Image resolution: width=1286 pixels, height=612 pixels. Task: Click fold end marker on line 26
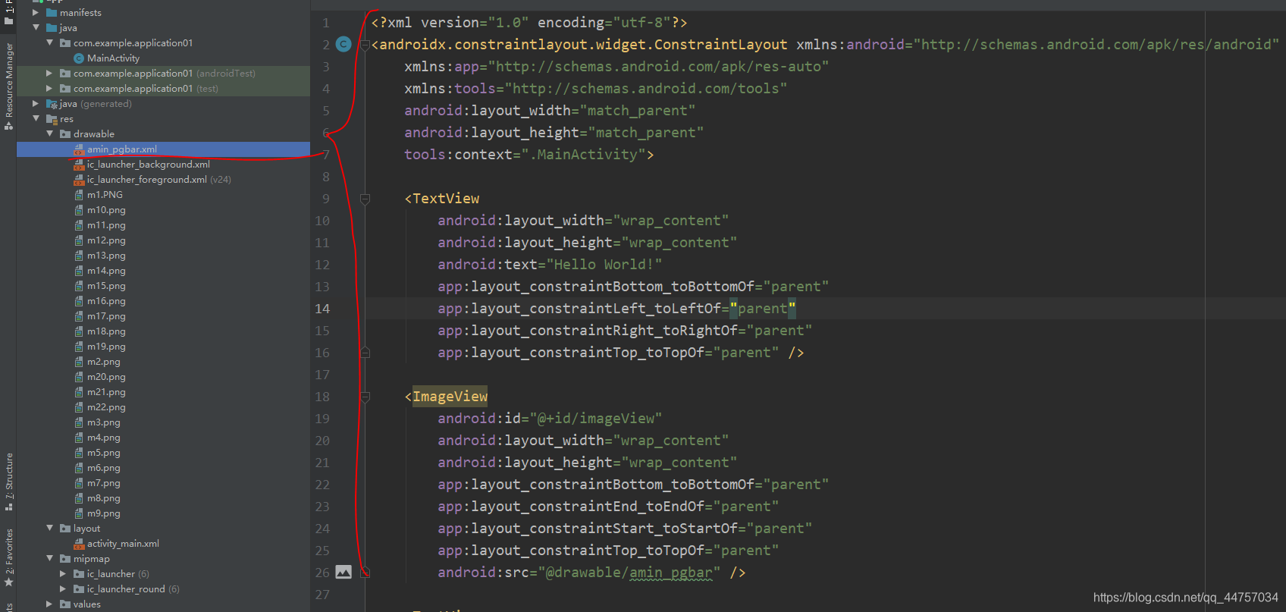(x=365, y=573)
